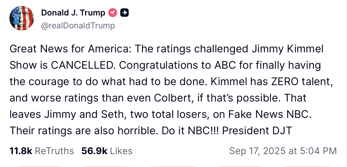Click the word CANCELLED in the post
Viewport: 347px width, 167px height.
(x=82, y=65)
